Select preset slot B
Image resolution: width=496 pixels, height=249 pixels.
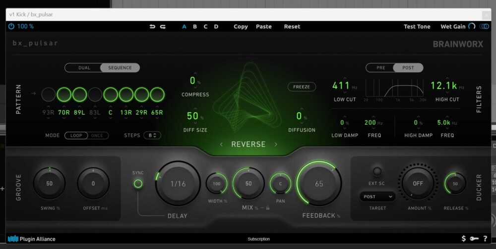tap(195, 27)
